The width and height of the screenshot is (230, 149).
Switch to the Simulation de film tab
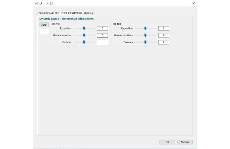pos(48,13)
